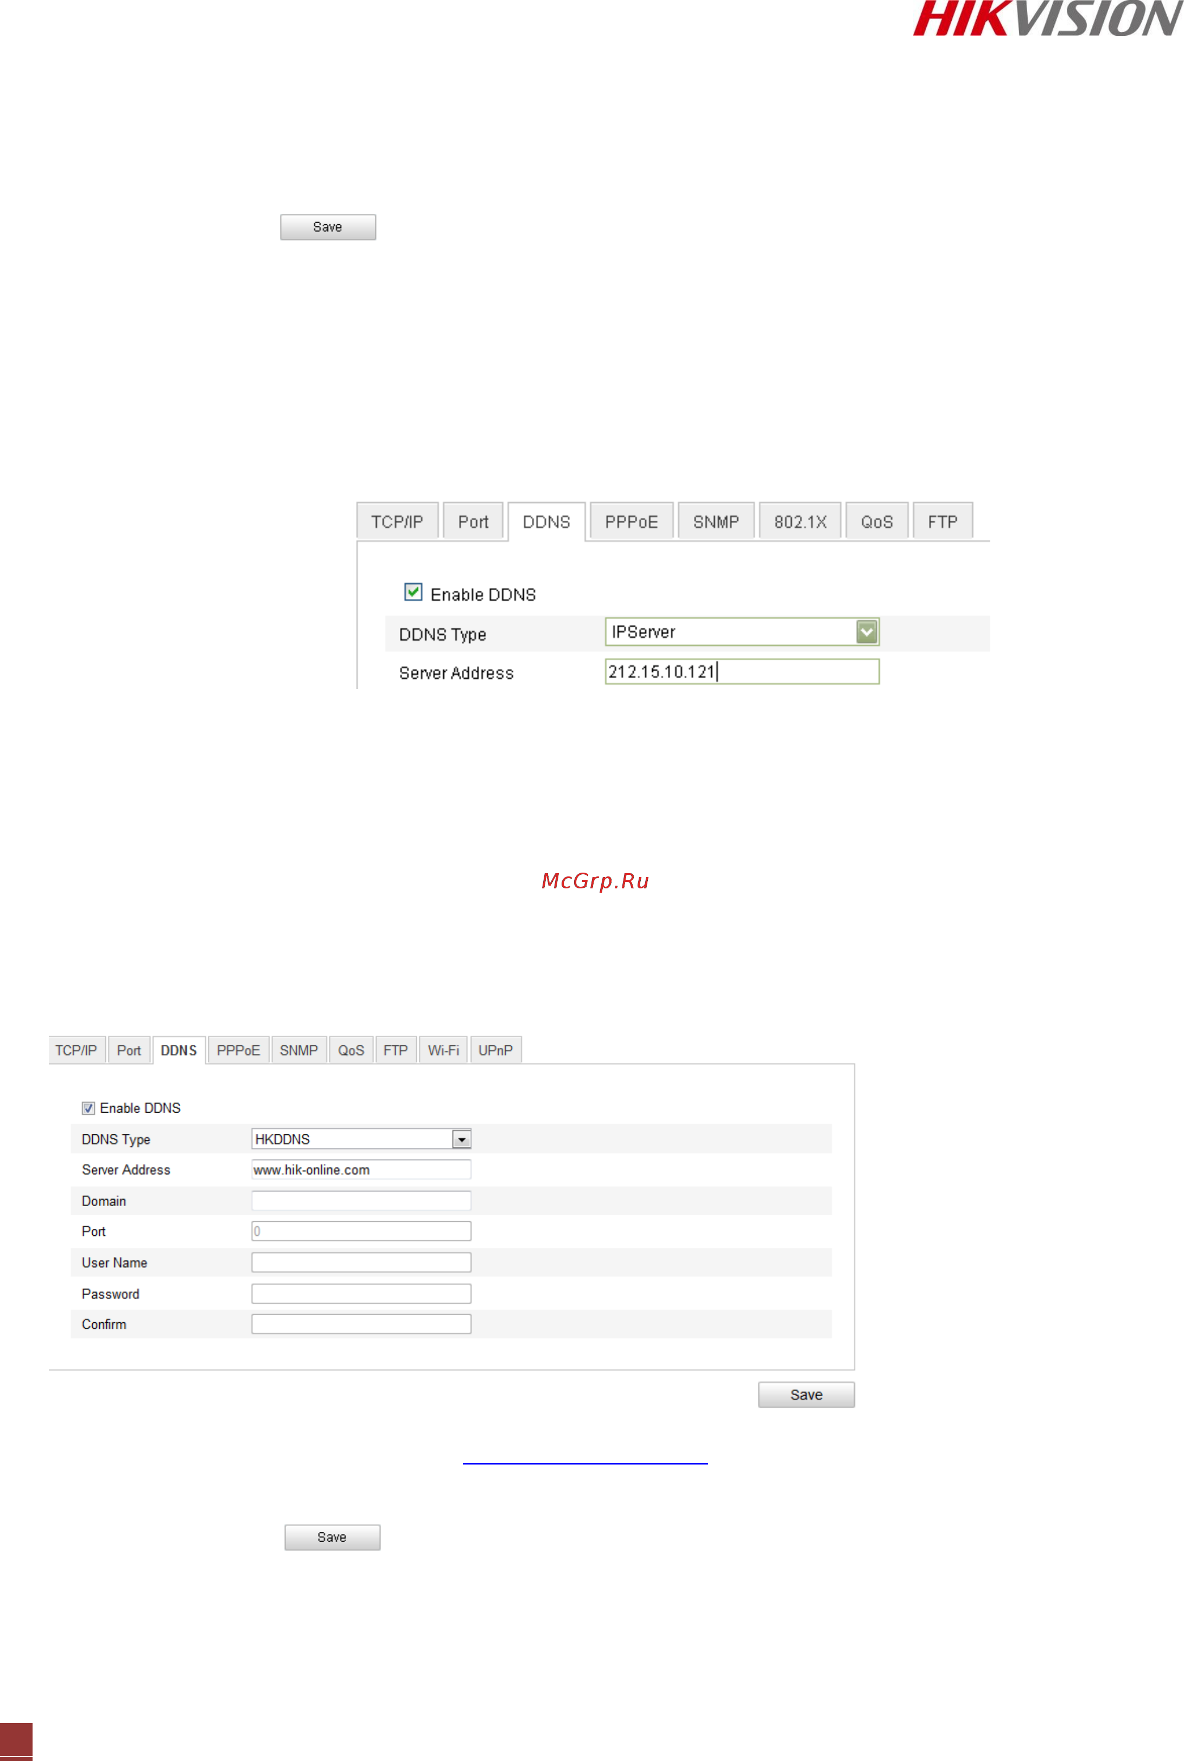
Task: Click the User Name input field
Action: pos(361,1263)
